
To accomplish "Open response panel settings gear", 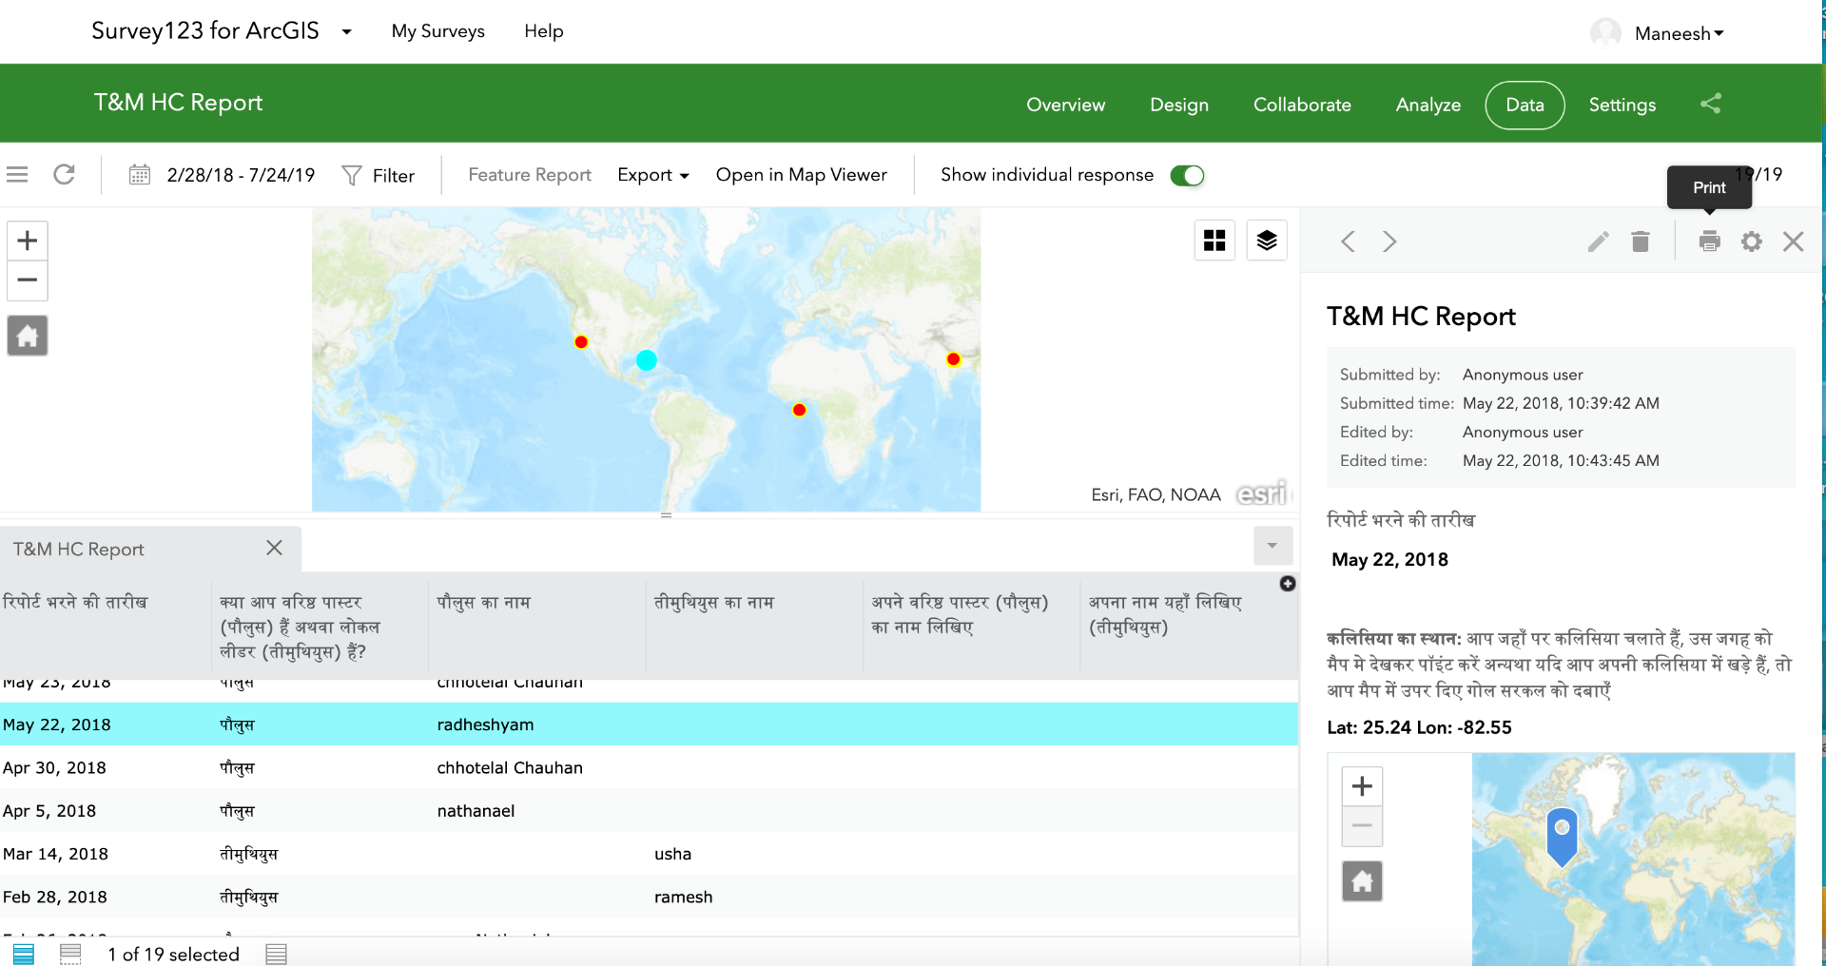I will (x=1752, y=241).
